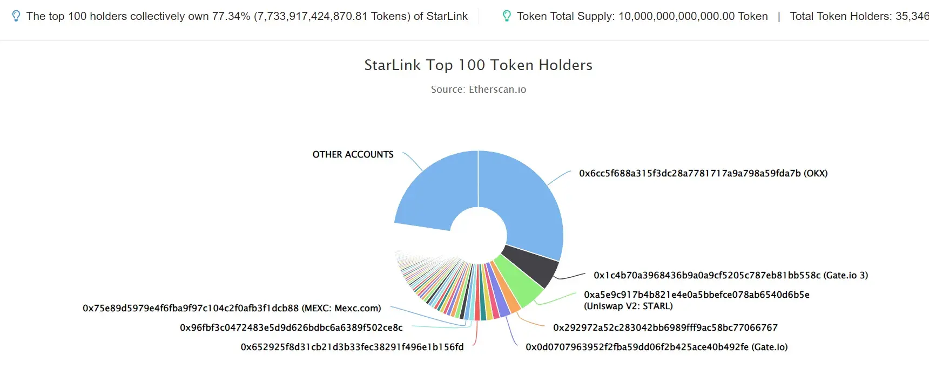
Task: Click the lightbulb icon beside top 100 holders
Action: click(16, 16)
